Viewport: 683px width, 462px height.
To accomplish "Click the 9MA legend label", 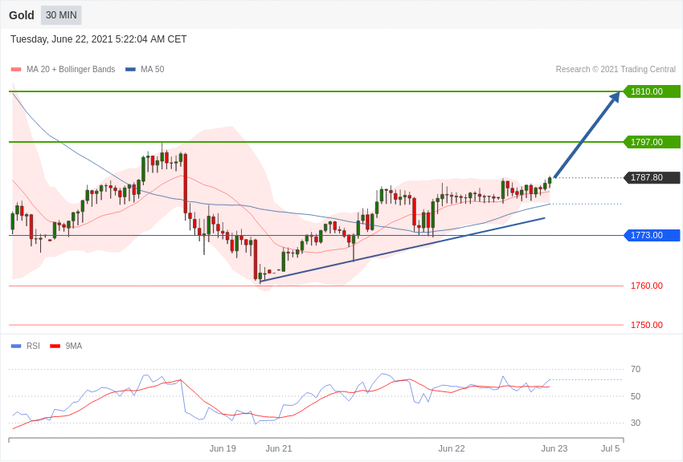I will (x=74, y=346).
